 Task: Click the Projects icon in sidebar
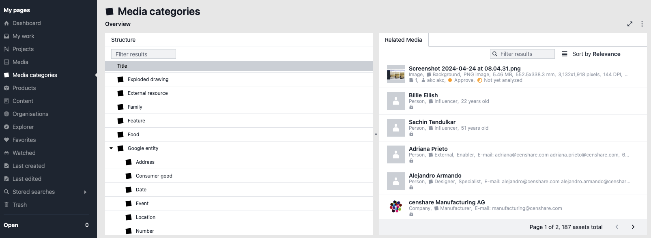click(6, 49)
